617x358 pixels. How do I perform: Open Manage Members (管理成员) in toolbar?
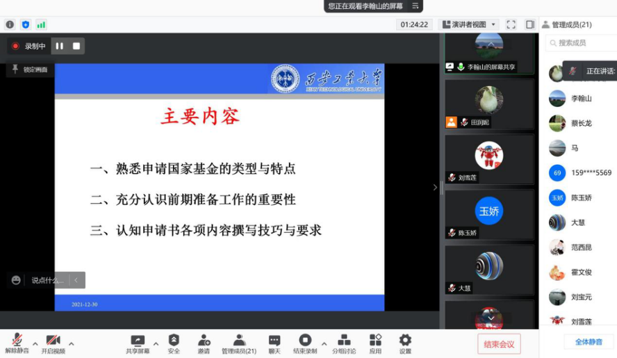point(239,343)
